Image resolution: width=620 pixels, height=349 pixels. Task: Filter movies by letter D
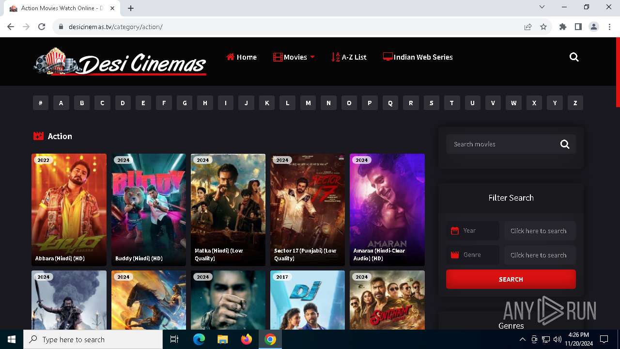pos(123,103)
